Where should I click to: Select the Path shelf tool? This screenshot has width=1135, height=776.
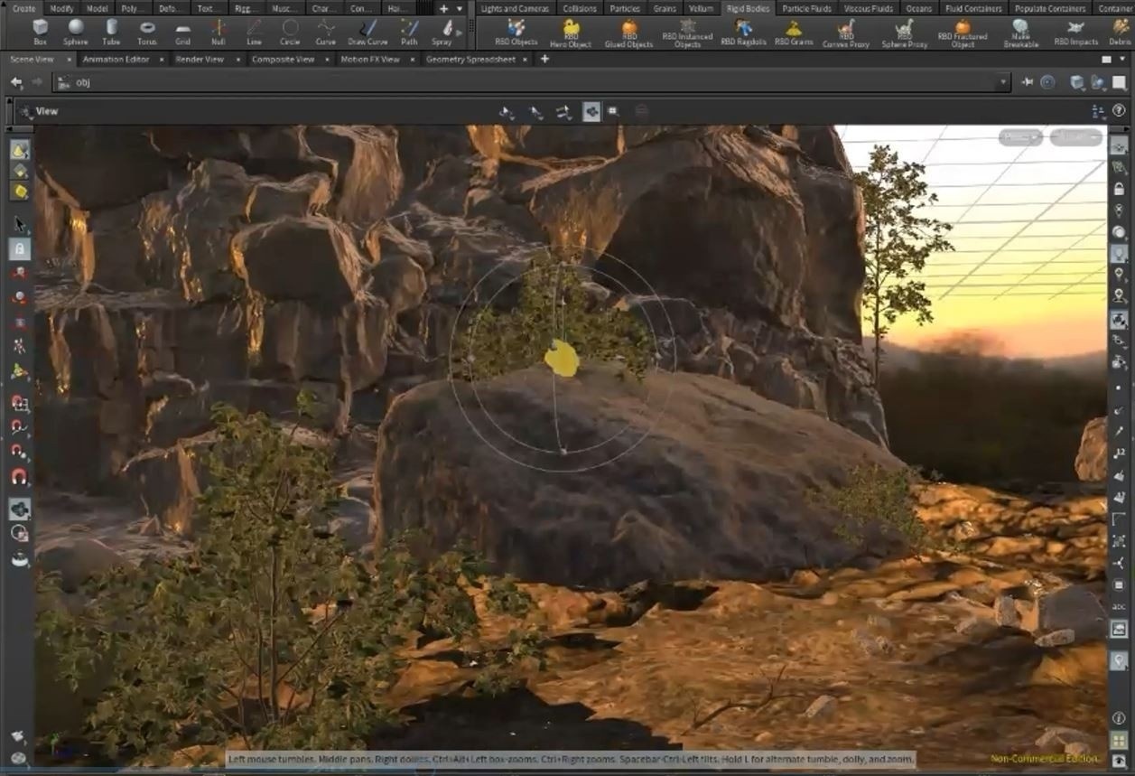409,32
